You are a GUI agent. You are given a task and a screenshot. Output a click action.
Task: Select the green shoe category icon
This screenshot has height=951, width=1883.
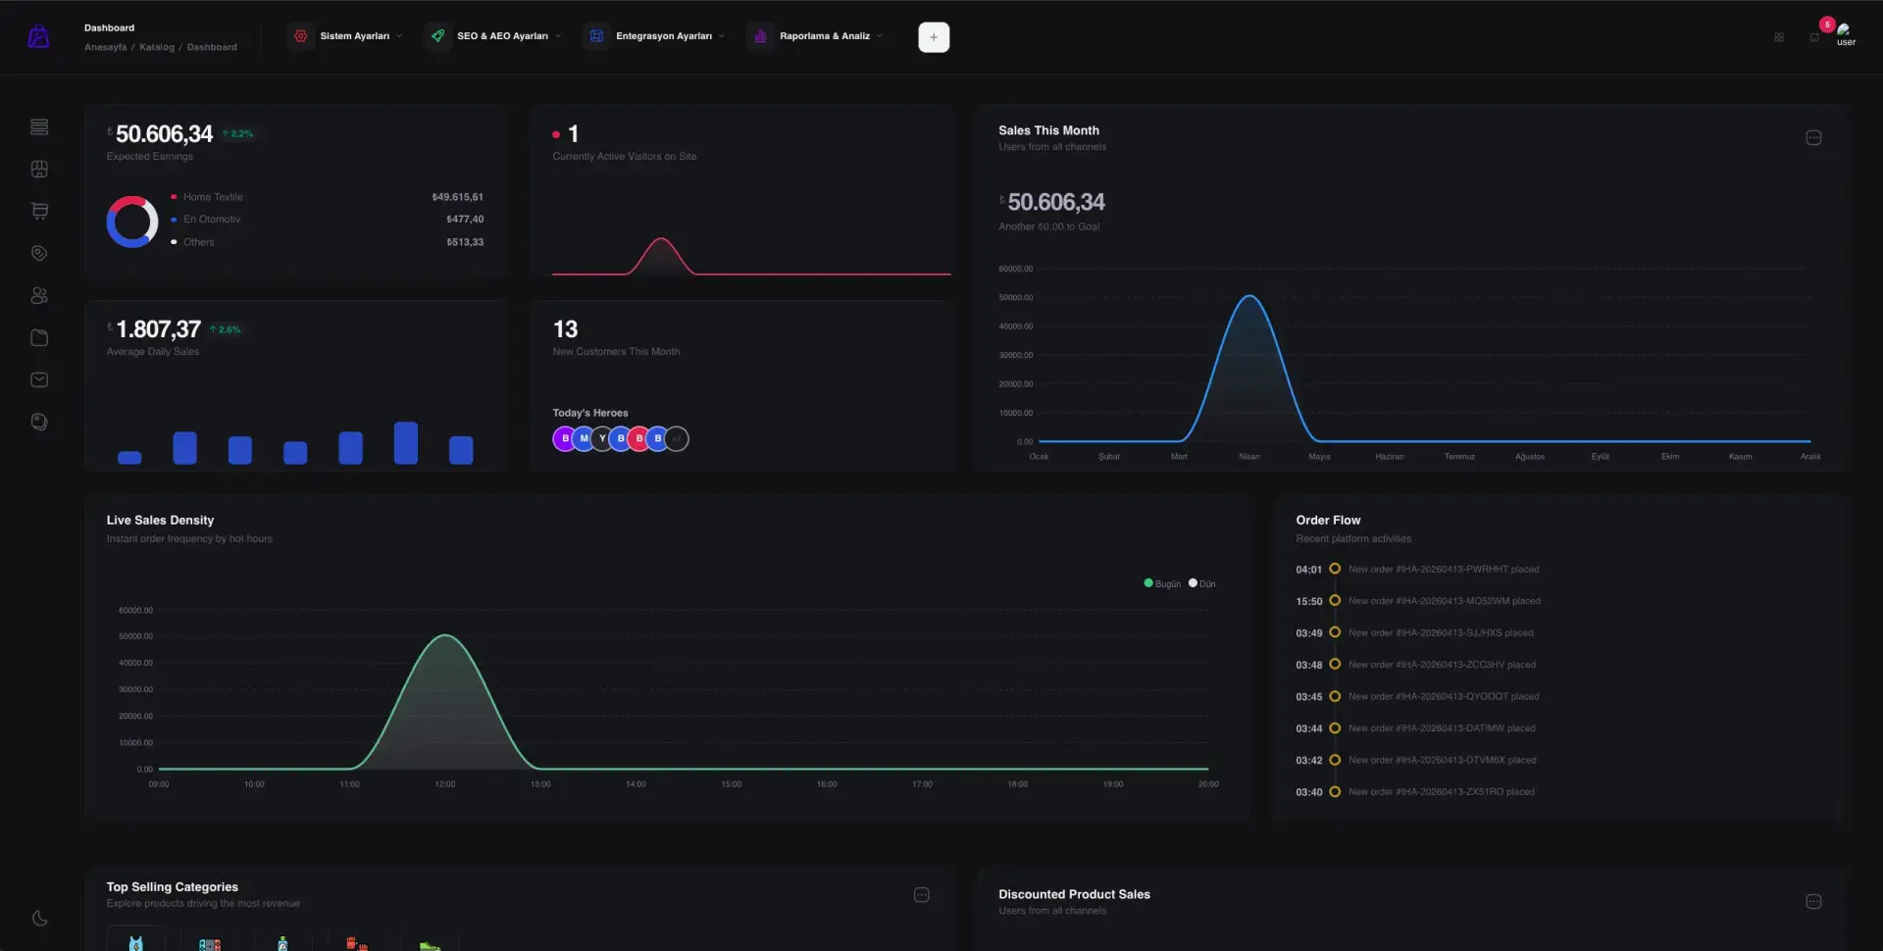[x=430, y=946]
